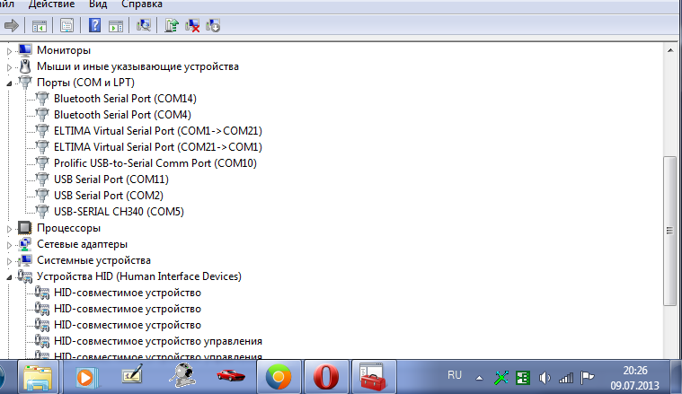Image resolution: width=682 pixels, height=394 pixels.
Task: Select Bluetooth Serial Port (COM4)
Action: point(122,115)
